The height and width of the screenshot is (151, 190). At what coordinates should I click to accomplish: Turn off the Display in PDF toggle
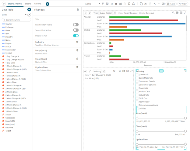(76, 36)
